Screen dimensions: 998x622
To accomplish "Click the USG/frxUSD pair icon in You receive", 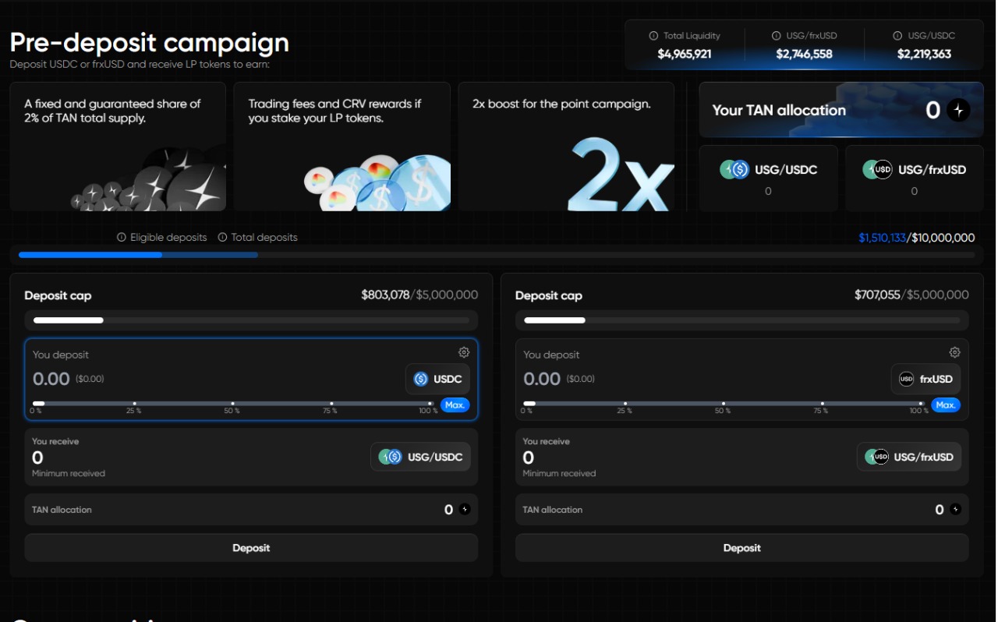I will coord(876,457).
